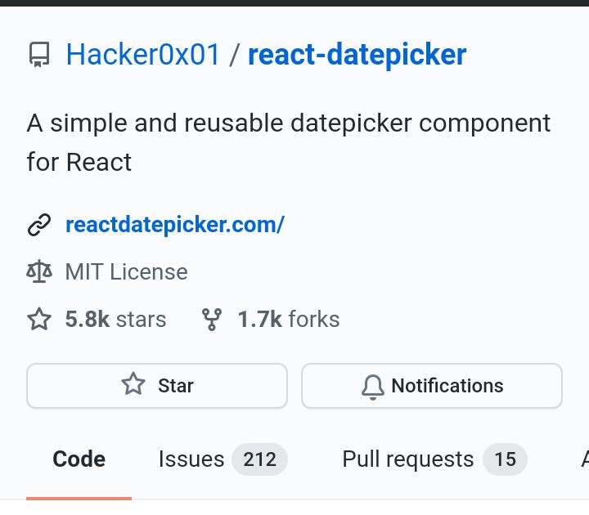Switch to the Issues tab
This screenshot has height=515, width=589.
[x=223, y=459]
